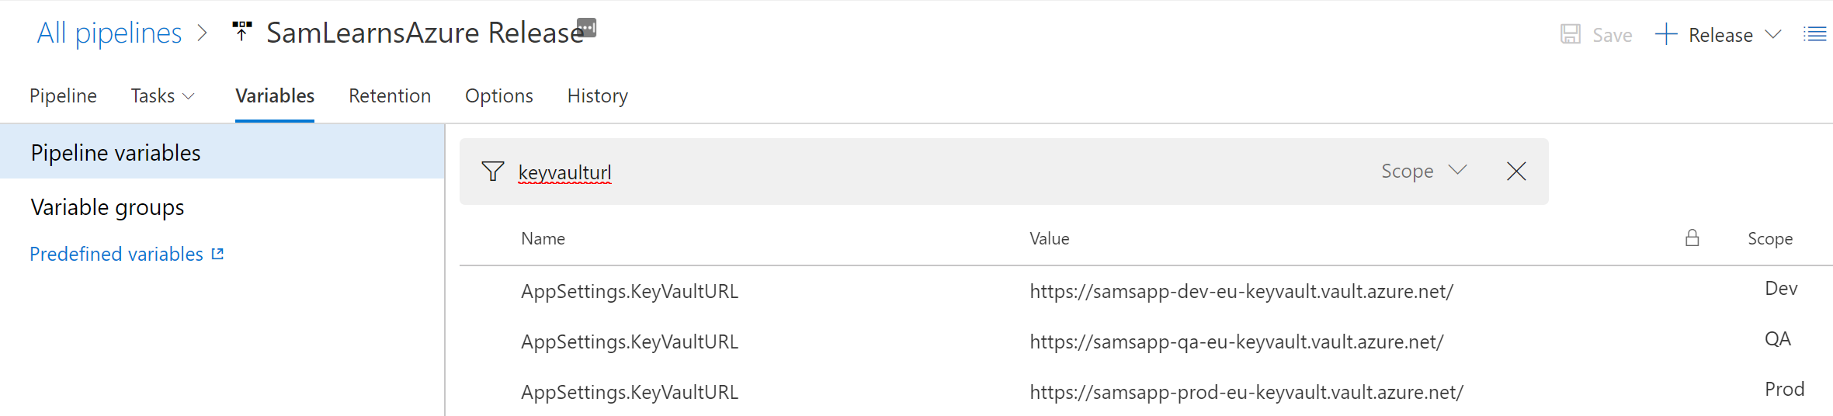Click the Save disk icon
Screen dimensions: 1833x416
(x=1571, y=34)
